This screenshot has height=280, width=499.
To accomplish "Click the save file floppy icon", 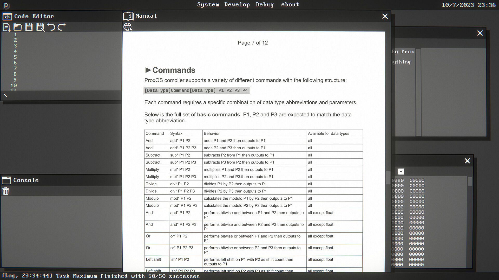I will (29, 27).
